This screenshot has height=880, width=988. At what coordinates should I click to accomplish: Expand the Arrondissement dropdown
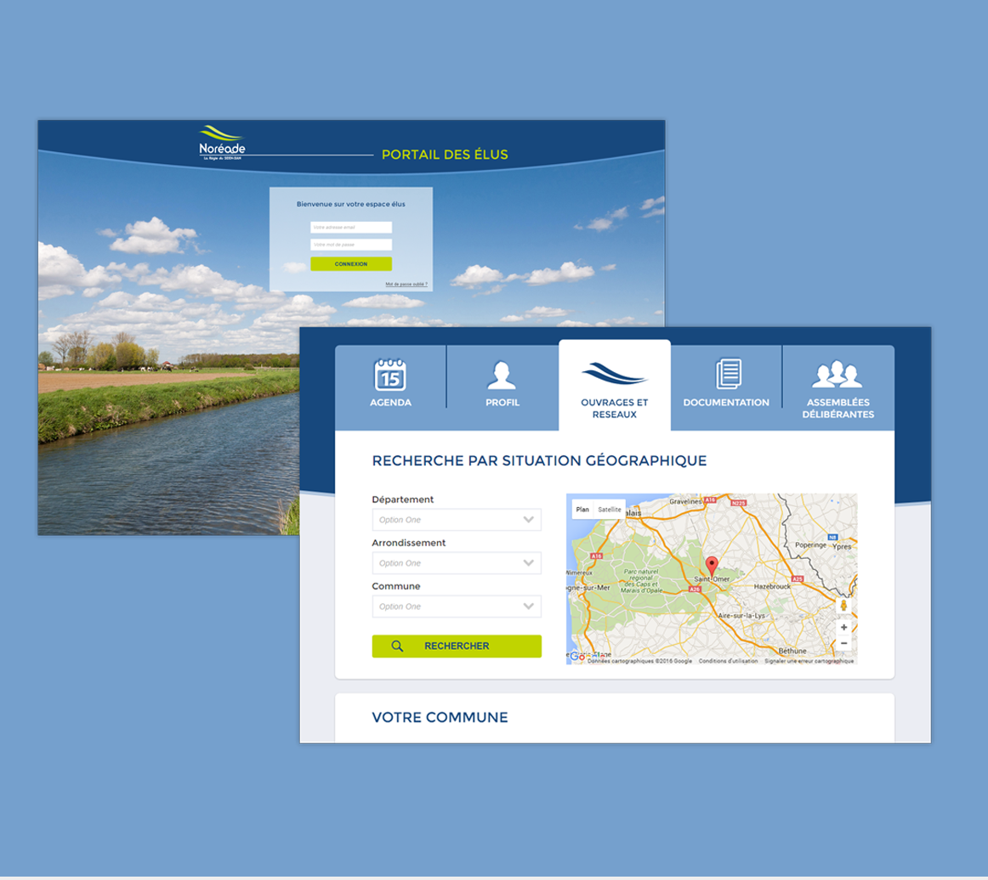[457, 563]
